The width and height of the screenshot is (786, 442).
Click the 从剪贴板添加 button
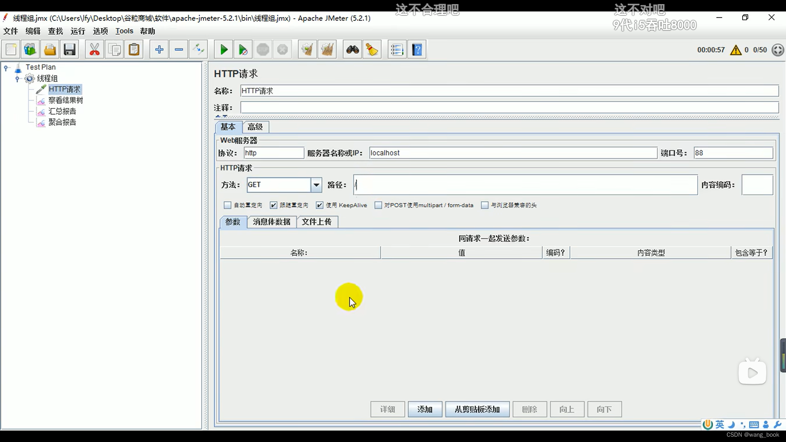tap(477, 409)
